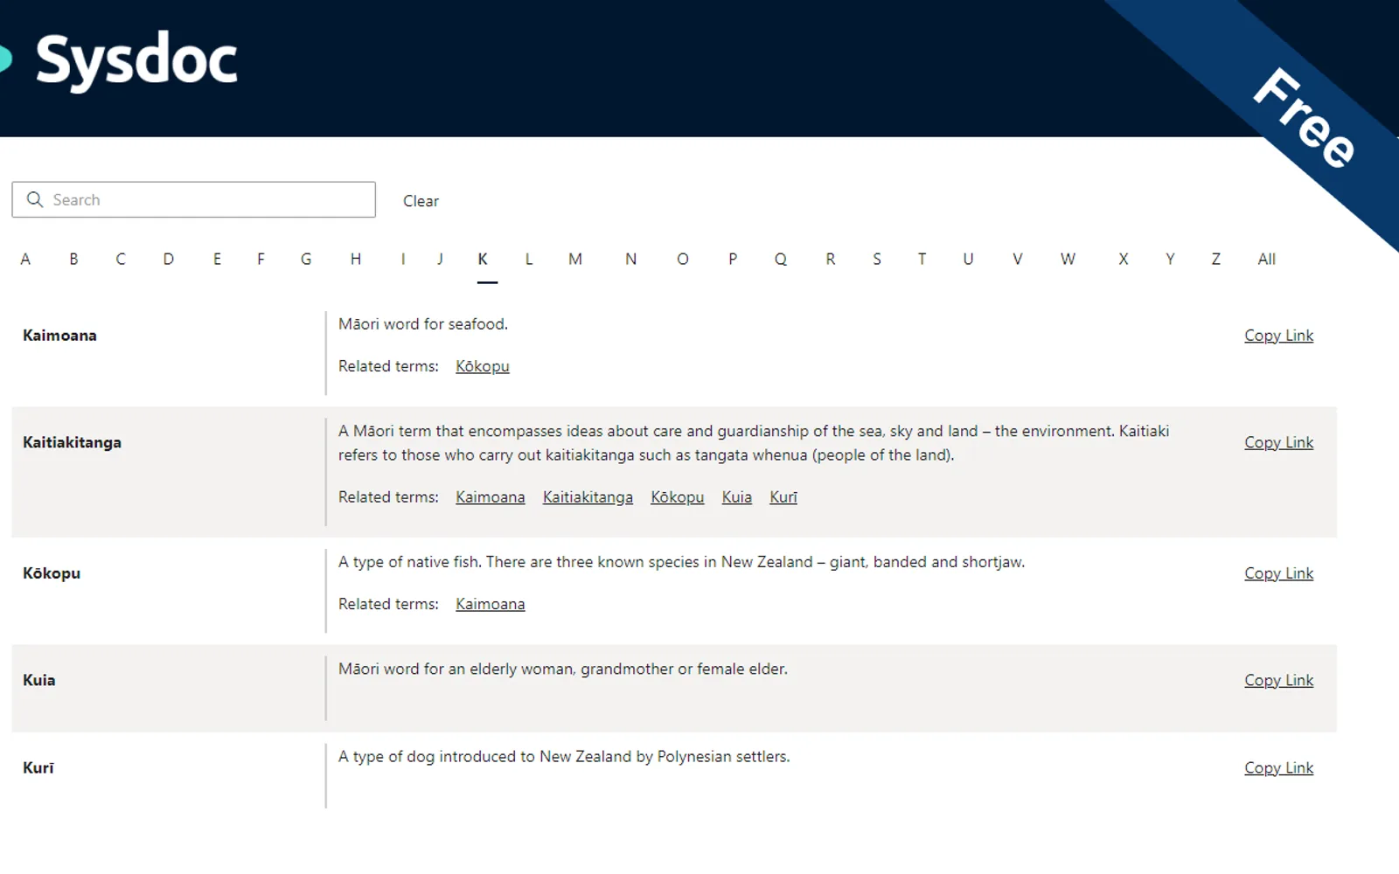Viewport: 1399px width, 874px height.
Task: Filter glossary by letter R
Action: click(x=831, y=259)
